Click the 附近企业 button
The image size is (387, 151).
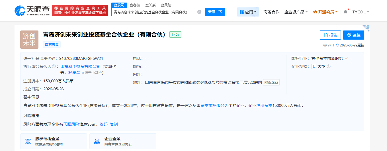tap(271, 82)
